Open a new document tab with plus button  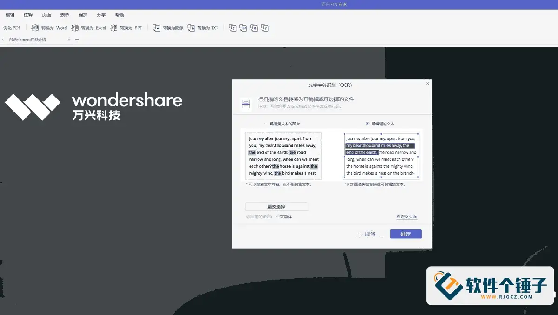[76, 39]
